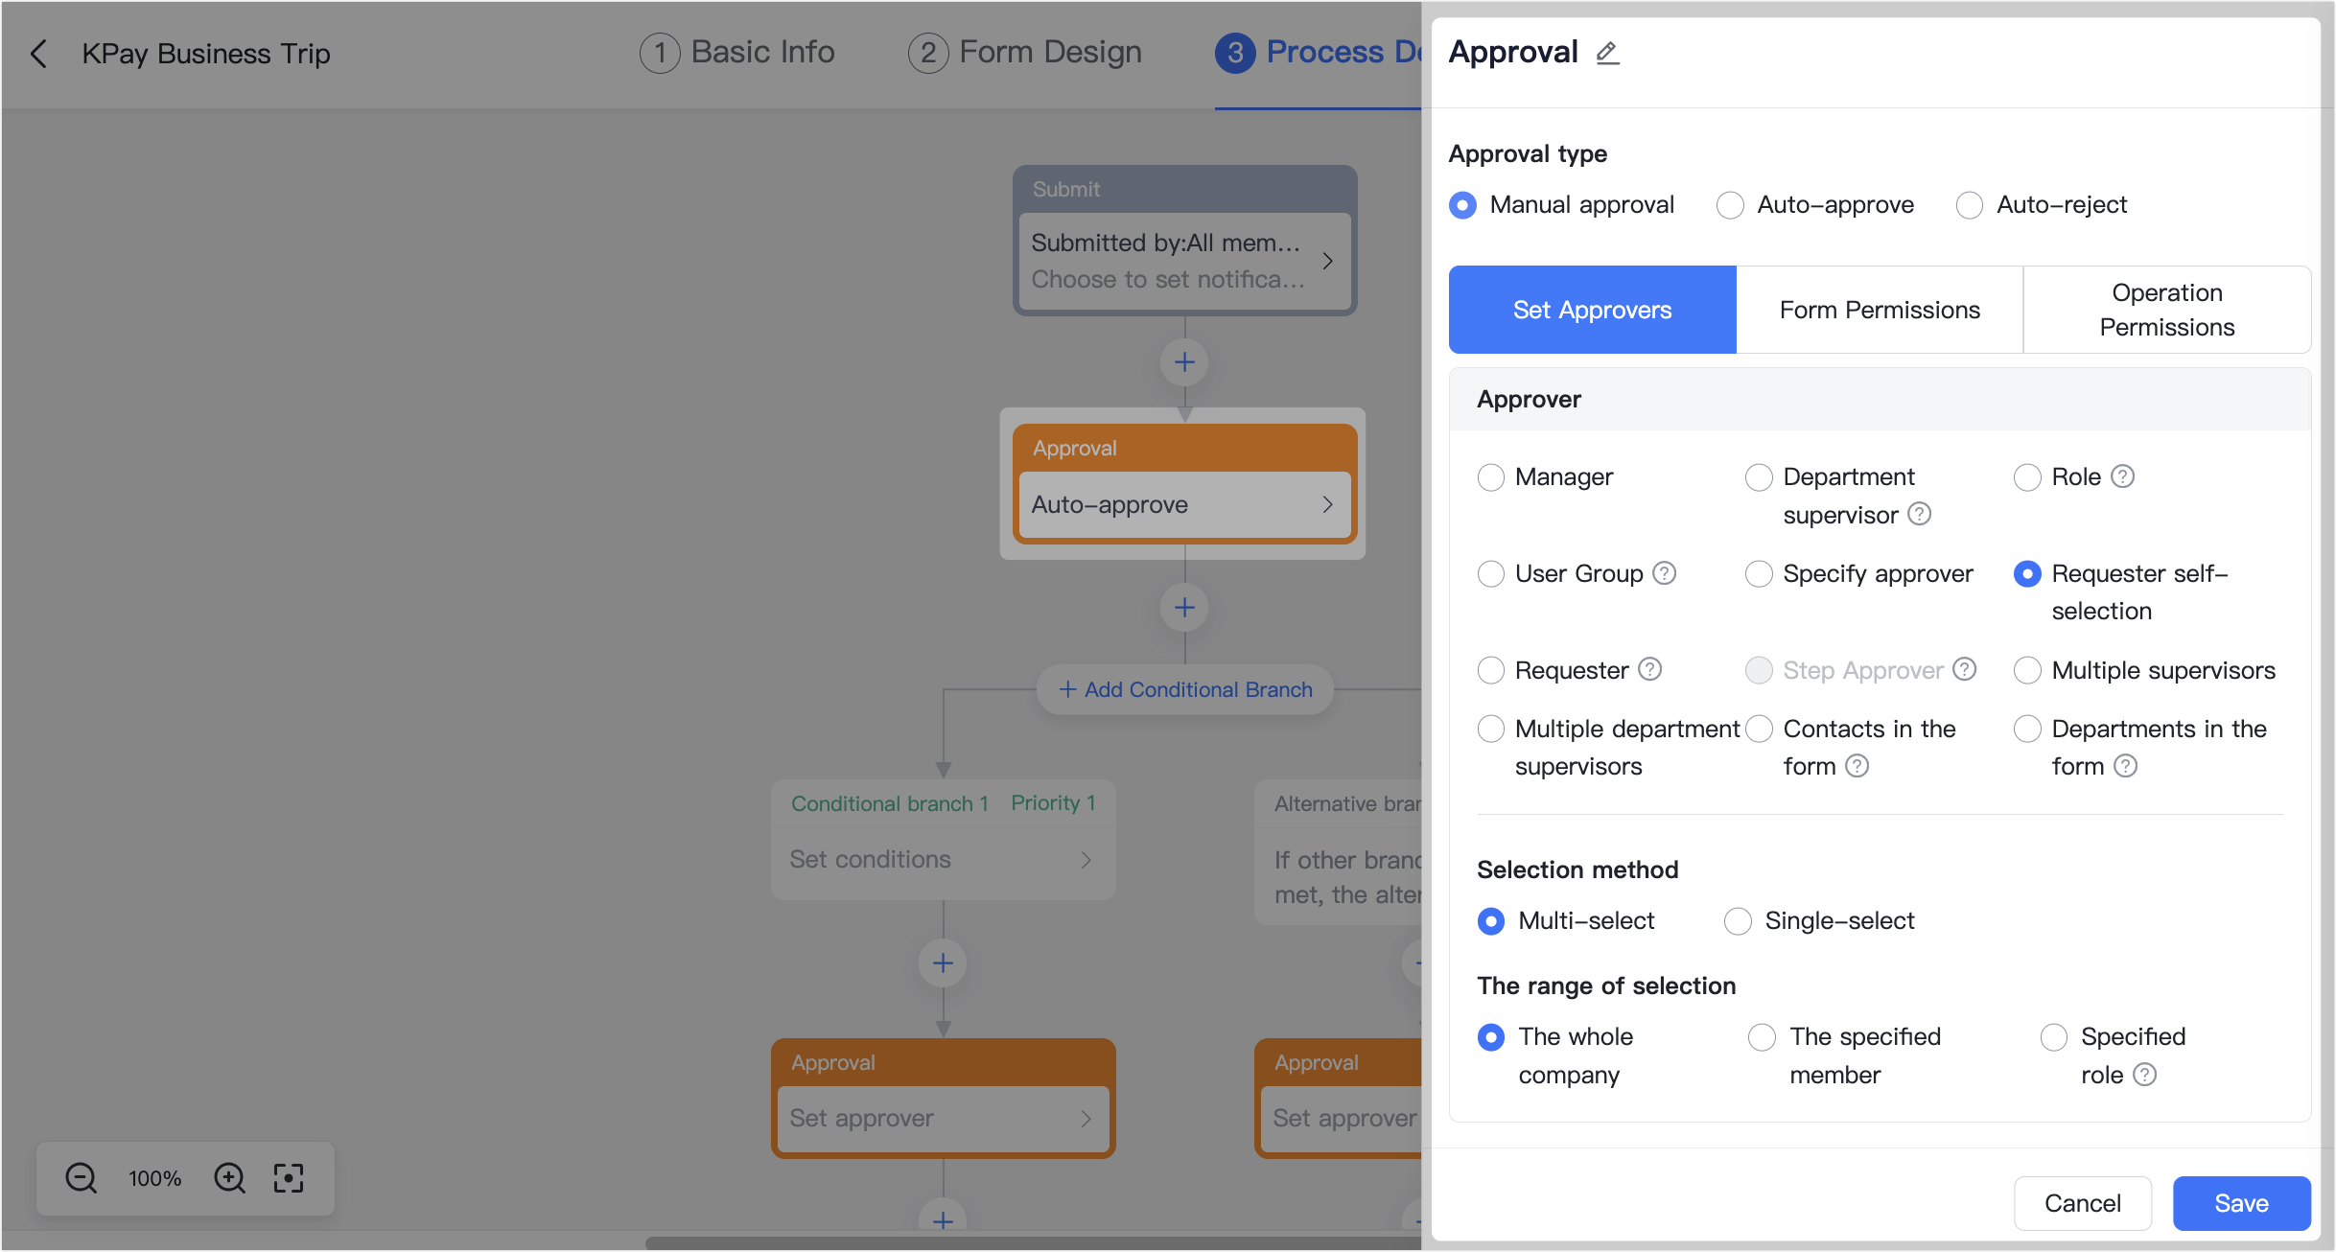This screenshot has width=2336, height=1252.
Task: Select the zoom in magnifier icon
Action: [229, 1178]
